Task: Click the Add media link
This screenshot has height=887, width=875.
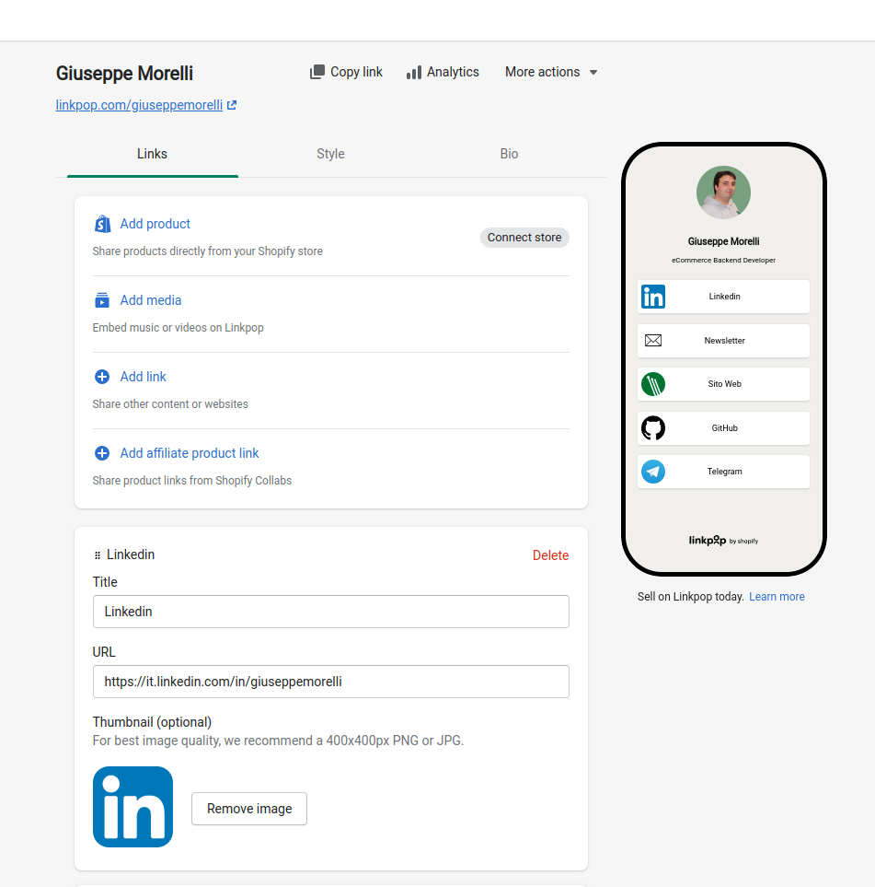Action: pos(150,300)
